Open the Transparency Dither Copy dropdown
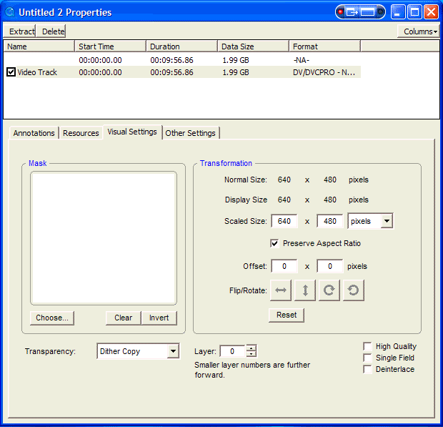Image resolution: width=443 pixels, height=427 pixels. pyautogui.click(x=172, y=351)
